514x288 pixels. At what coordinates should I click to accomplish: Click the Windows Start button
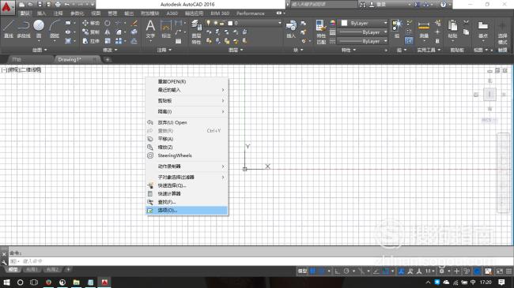coord(6,282)
